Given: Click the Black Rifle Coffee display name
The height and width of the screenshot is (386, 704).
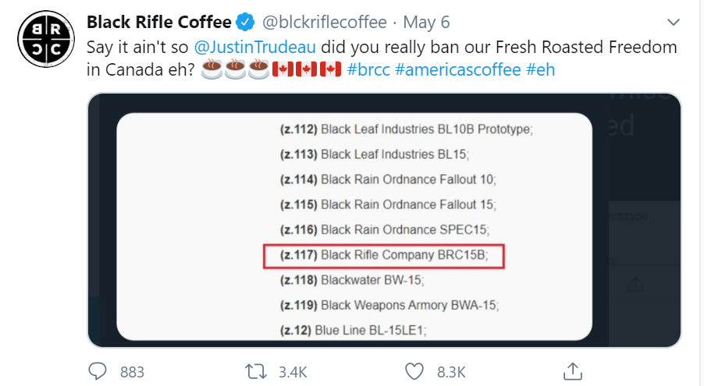Looking at the screenshot, I should [159, 22].
